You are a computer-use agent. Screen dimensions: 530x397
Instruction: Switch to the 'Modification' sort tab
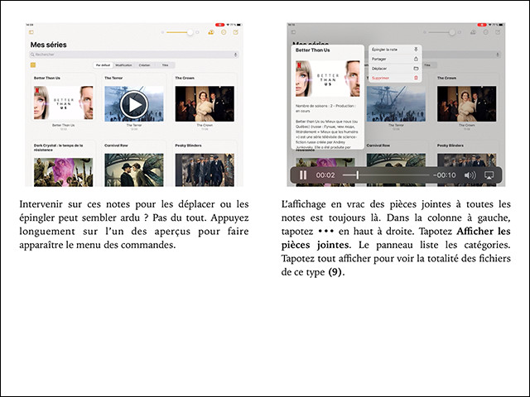pyautogui.click(x=125, y=65)
